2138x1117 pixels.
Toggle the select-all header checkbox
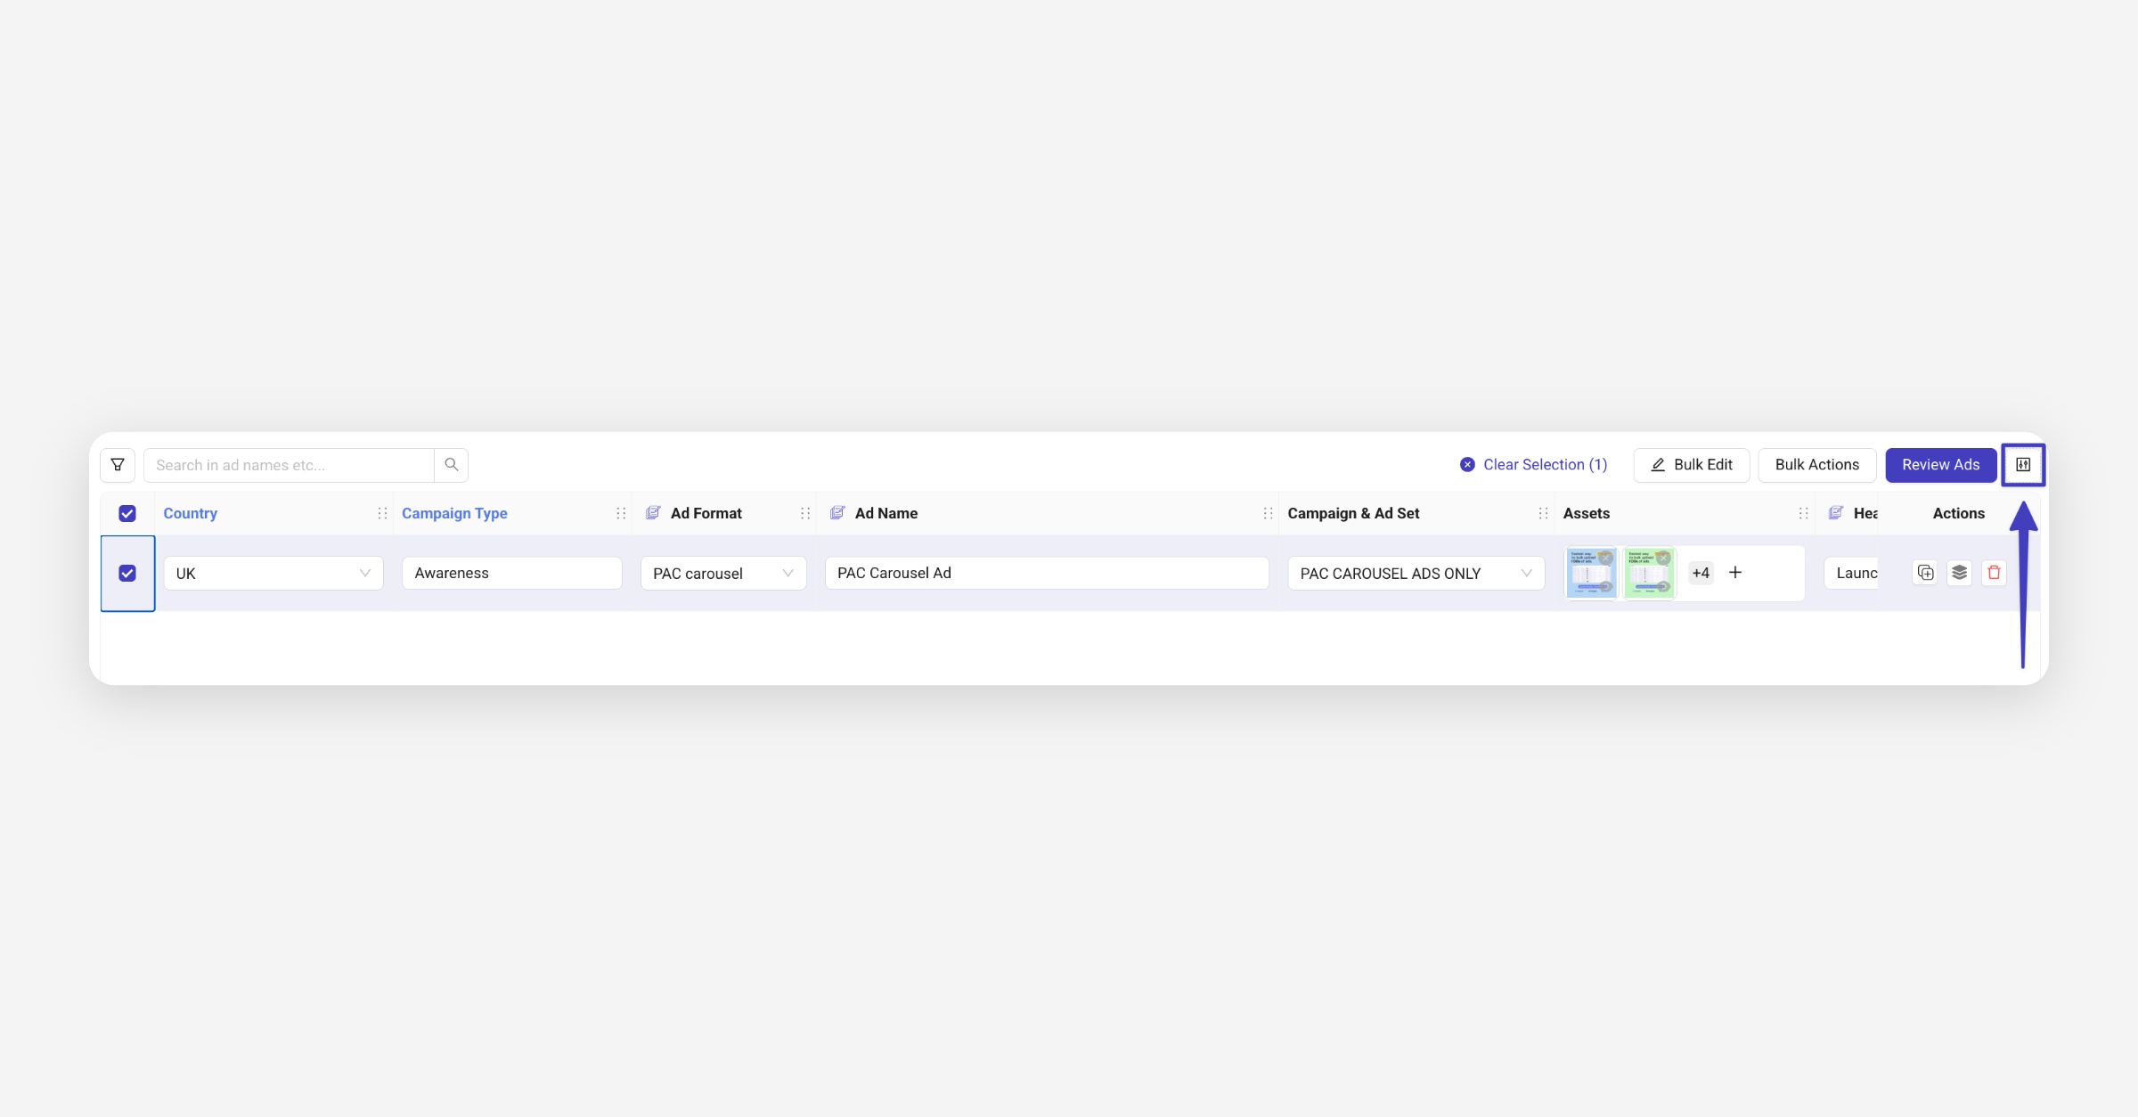coord(127,514)
